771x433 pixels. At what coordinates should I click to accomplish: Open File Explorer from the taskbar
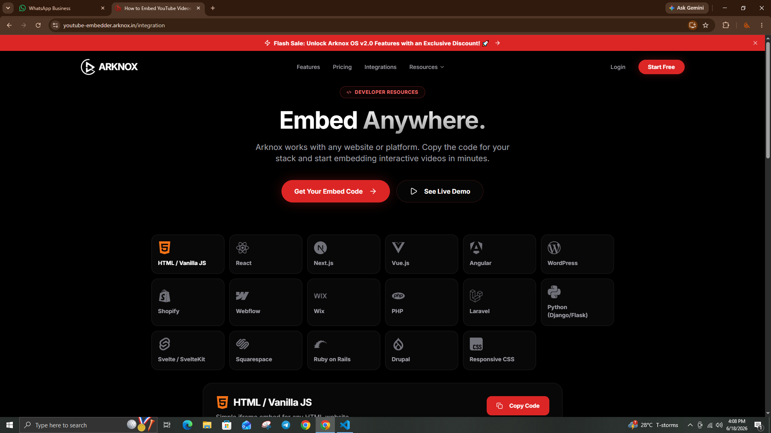pos(207,425)
